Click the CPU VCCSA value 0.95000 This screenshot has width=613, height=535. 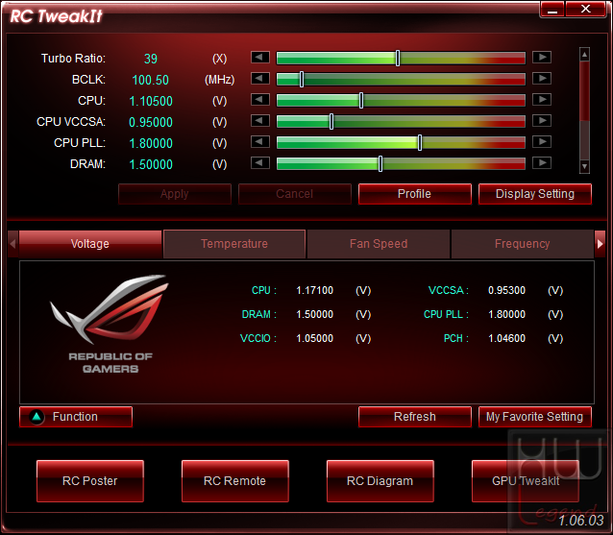click(x=151, y=122)
